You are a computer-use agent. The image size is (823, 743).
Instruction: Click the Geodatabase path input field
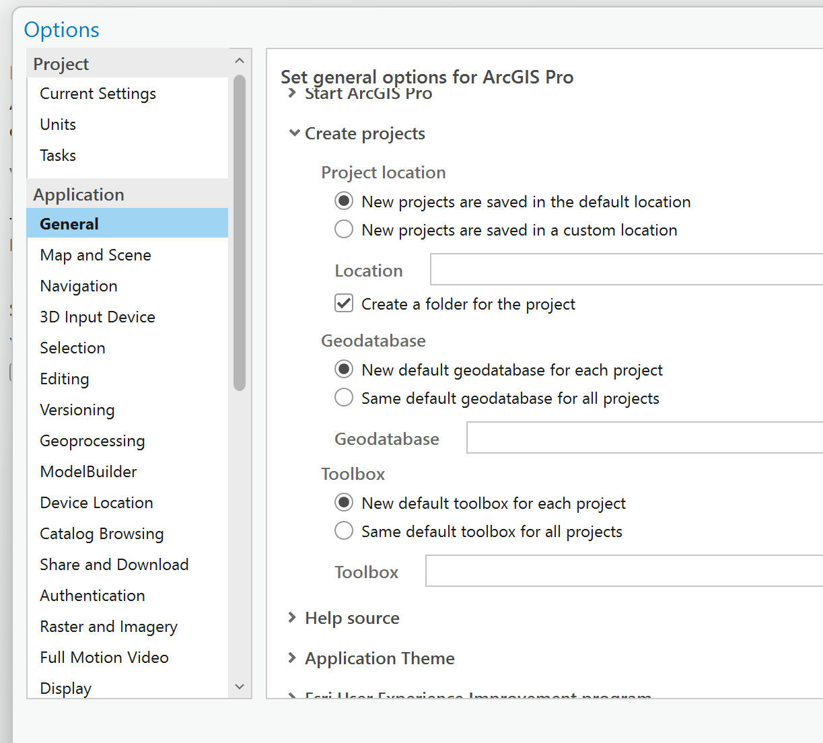click(x=644, y=438)
